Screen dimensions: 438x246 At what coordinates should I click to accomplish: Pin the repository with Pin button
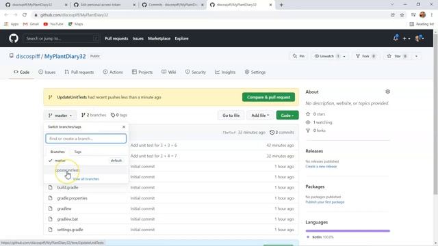coord(298,56)
